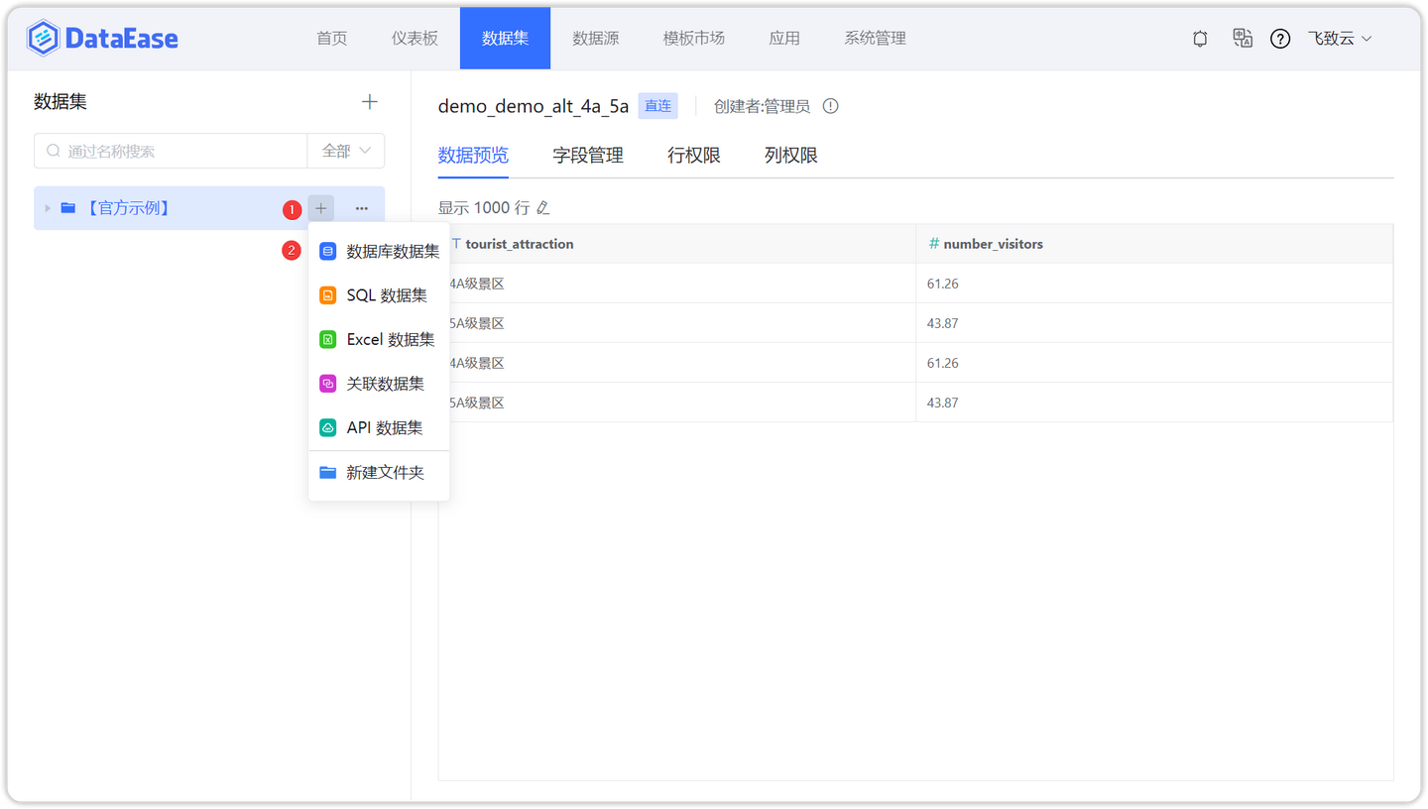Screen dimensions: 1428x809
Task: Open 模板市场 in top navigation
Action: (694, 39)
